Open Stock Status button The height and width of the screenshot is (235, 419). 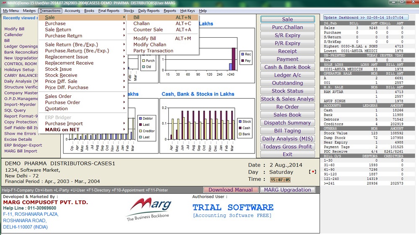click(x=287, y=91)
